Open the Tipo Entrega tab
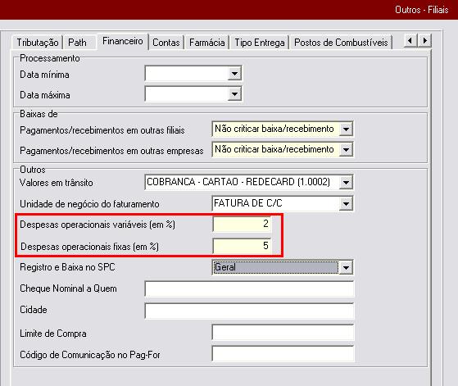458x386 pixels. pos(260,43)
